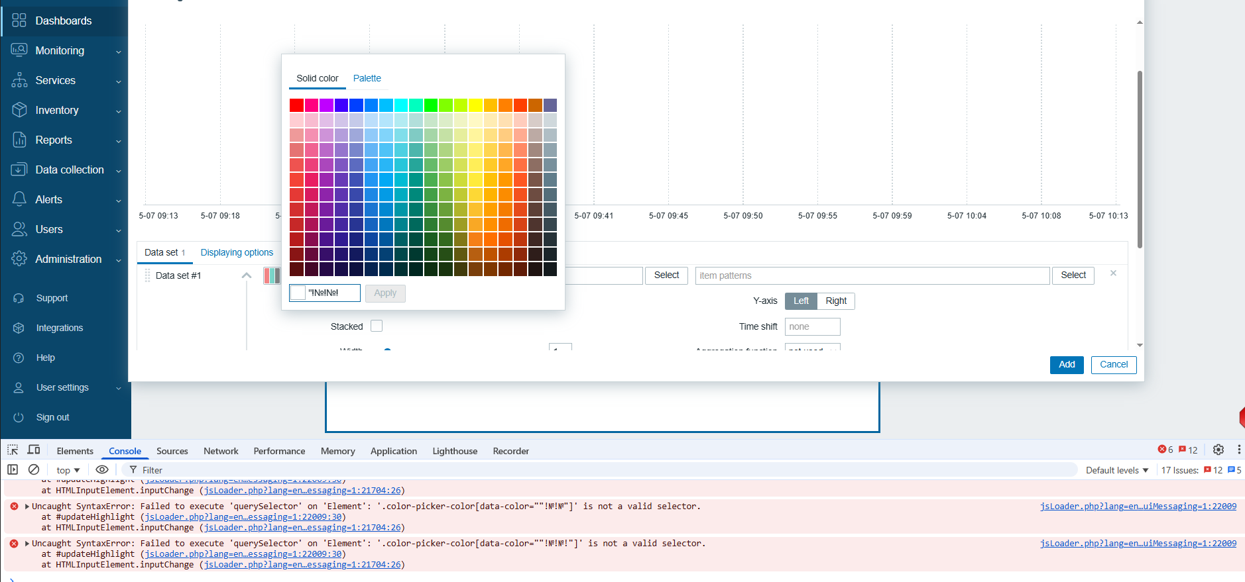Expand the Administration menu chevron
The height and width of the screenshot is (582, 1245).
(119, 260)
